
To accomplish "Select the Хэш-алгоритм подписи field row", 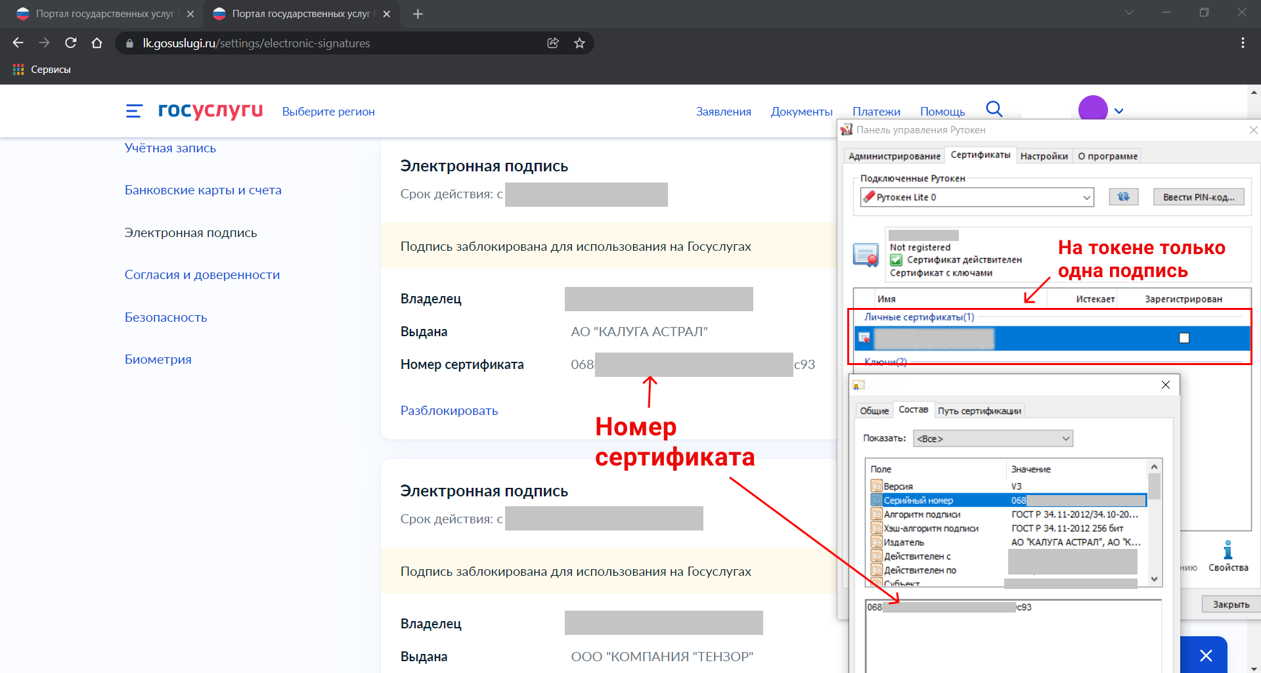I will [x=1008, y=529].
